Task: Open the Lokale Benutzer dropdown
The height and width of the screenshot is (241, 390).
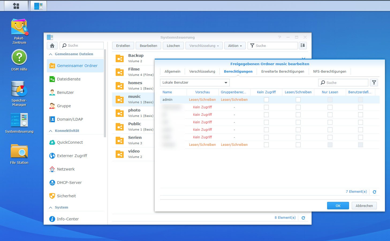Action: 195,83
